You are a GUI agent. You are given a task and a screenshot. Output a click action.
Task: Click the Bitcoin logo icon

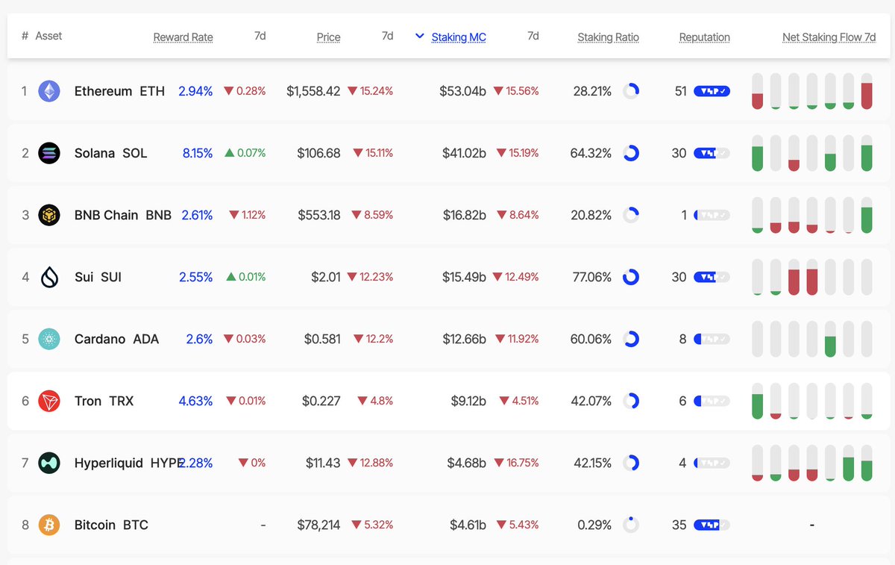click(48, 525)
